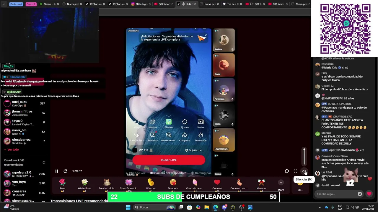Image resolution: width=378 pixels, height=212 pixels.
Task: Expand Ver todo in followed list
Action: click(x=11, y=150)
